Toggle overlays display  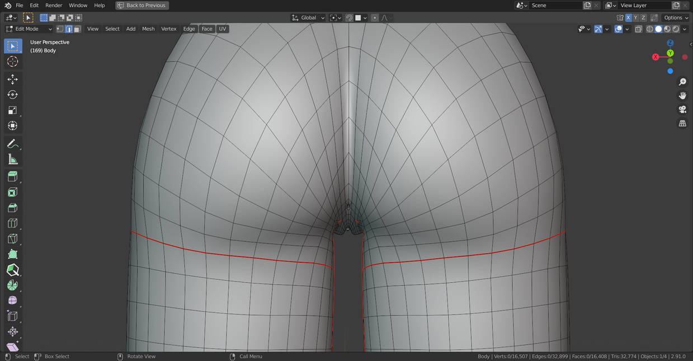618,29
